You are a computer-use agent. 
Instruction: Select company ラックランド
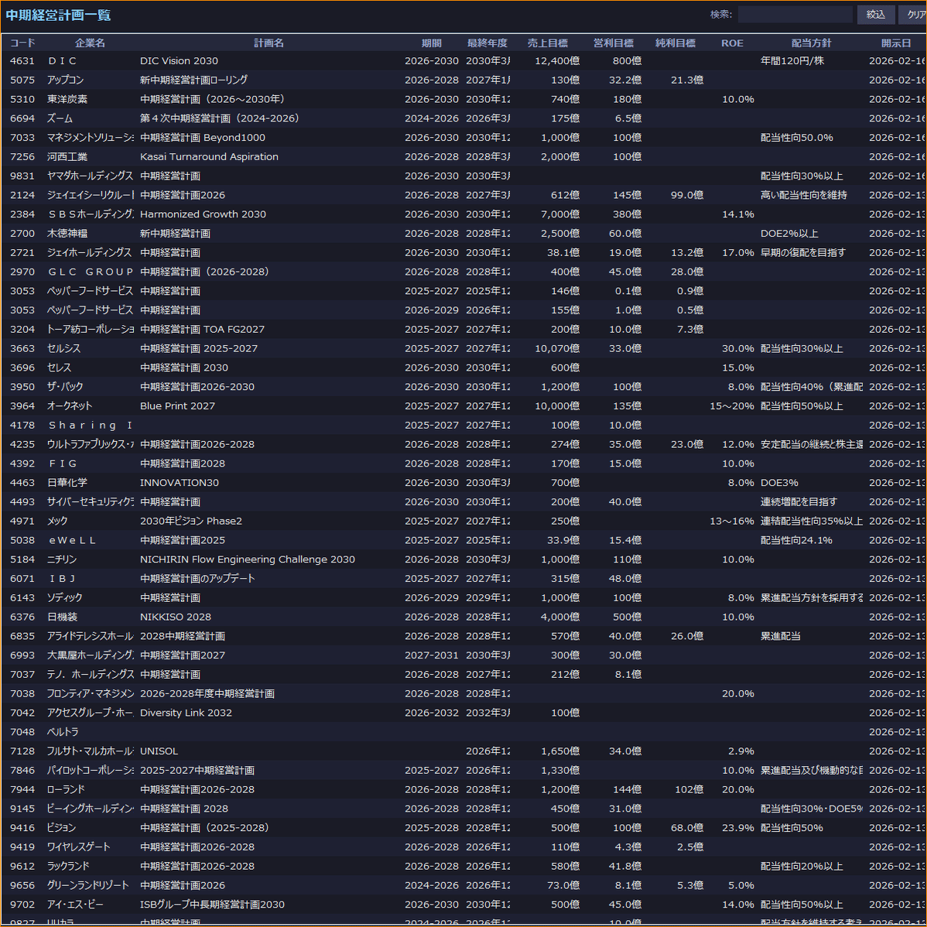tap(68, 866)
